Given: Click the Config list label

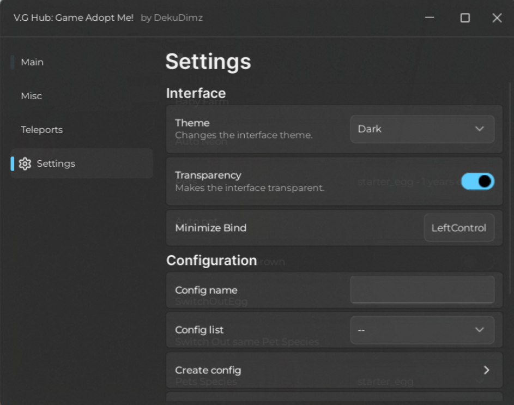Looking at the screenshot, I should point(199,330).
